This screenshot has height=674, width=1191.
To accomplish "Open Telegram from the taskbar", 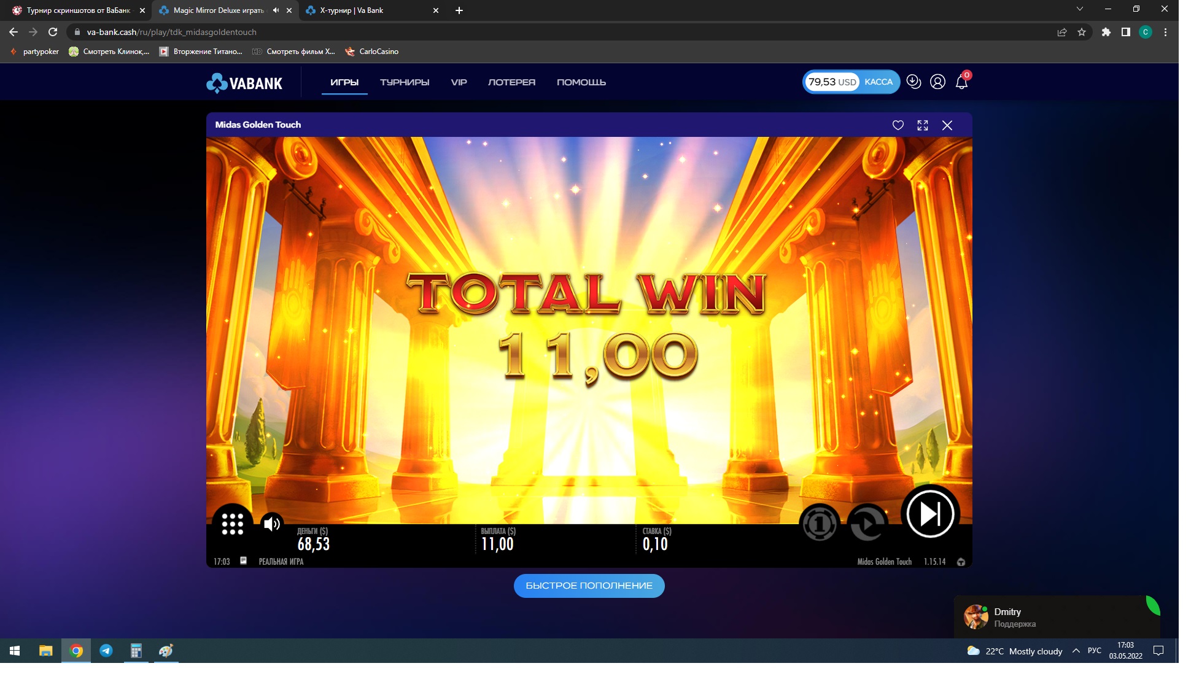I will click(x=106, y=651).
